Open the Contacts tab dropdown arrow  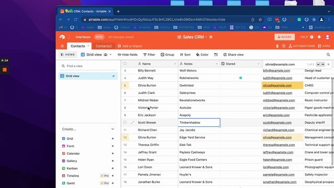(88, 46)
